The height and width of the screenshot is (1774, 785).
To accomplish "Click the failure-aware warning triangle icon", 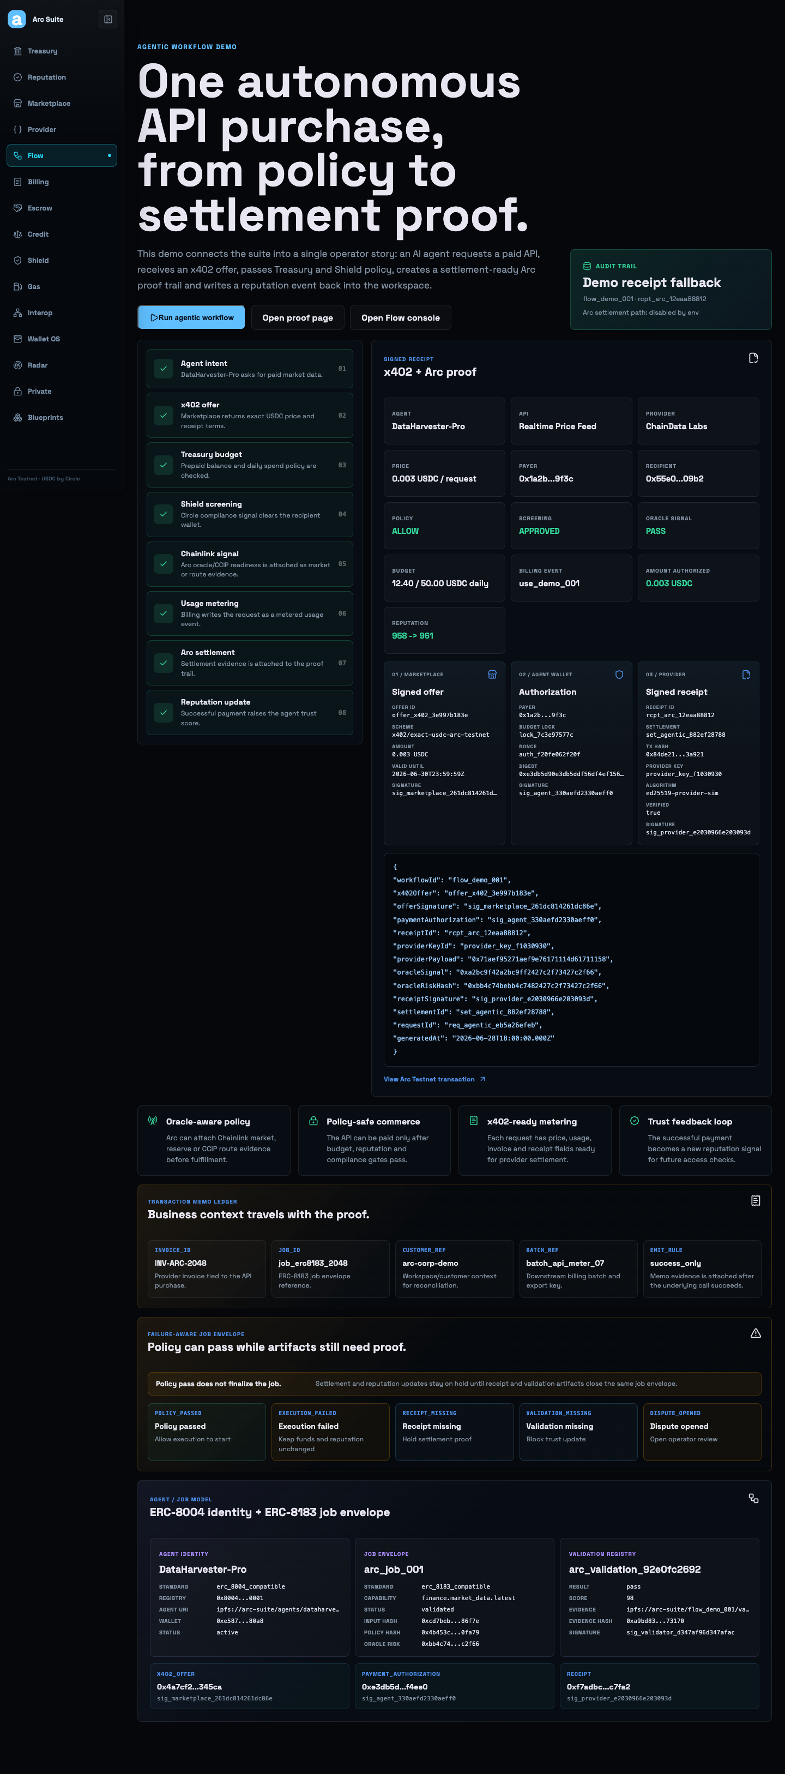I will coord(756,1333).
